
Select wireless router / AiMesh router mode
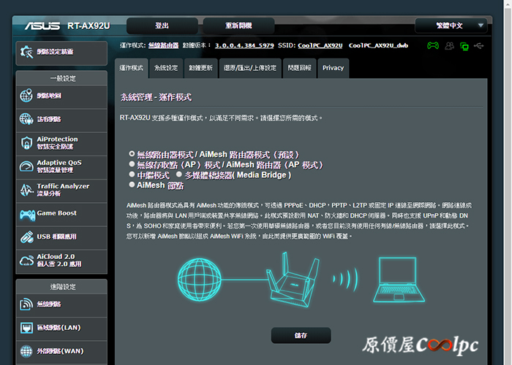(132, 153)
